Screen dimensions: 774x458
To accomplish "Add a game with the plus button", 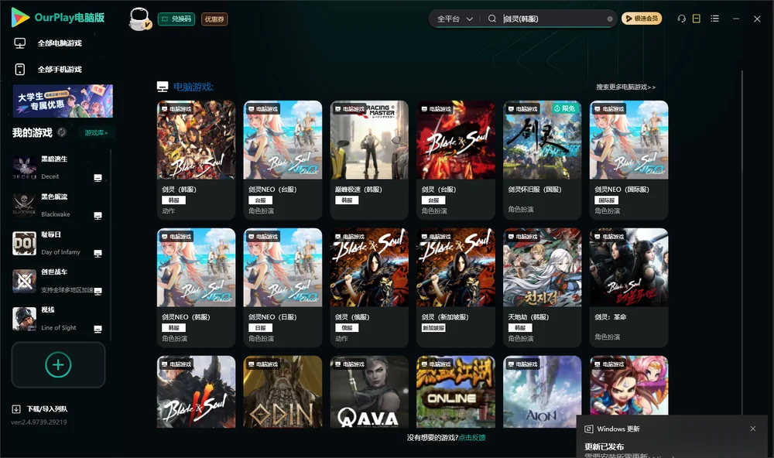I will click(58, 364).
